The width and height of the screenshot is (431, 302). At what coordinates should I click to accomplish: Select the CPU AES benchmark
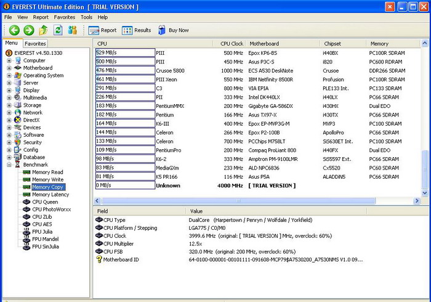[x=42, y=224]
